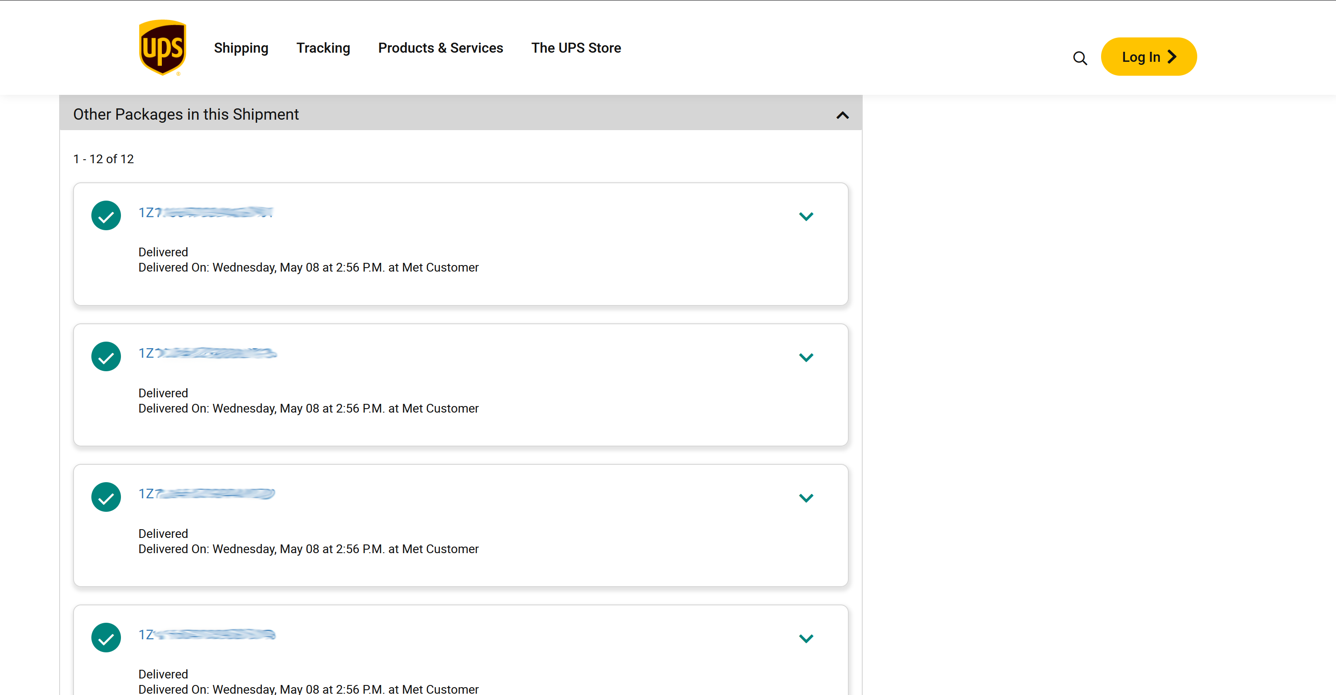Open second package tracking number link
1336x695 pixels.
coord(208,353)
